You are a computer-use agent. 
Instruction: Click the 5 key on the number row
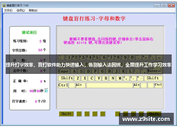coord(96,57)
